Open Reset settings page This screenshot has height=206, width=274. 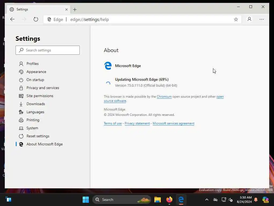pyautogui.click(x=38, y=136)
